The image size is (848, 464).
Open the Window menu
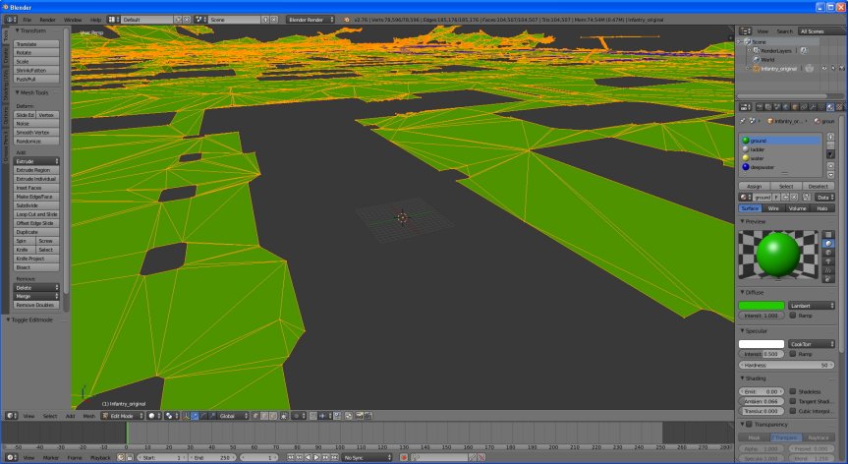coord(73,20)
